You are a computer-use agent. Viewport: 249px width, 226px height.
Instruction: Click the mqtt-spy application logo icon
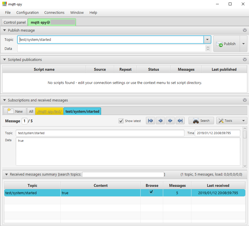5,4
